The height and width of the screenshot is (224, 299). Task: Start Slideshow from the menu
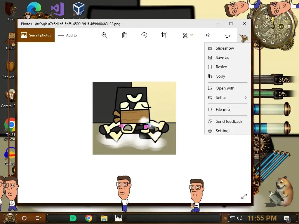coord(228,48)
